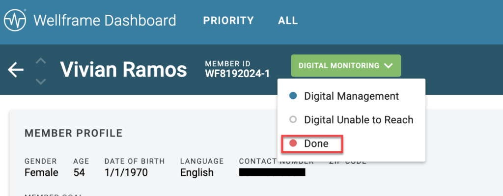Click member ID WF8192024-1
This screenshot has height=196, width=503.
tap(237, 74)
